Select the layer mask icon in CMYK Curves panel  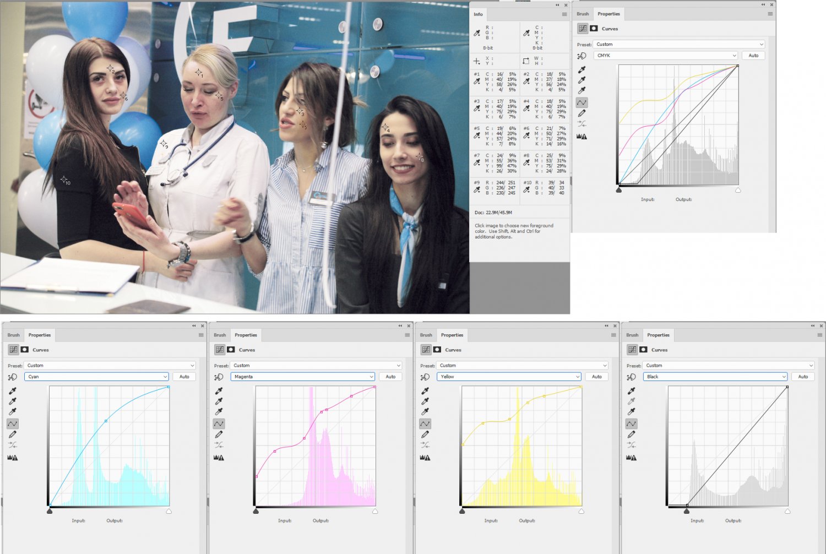594,29
